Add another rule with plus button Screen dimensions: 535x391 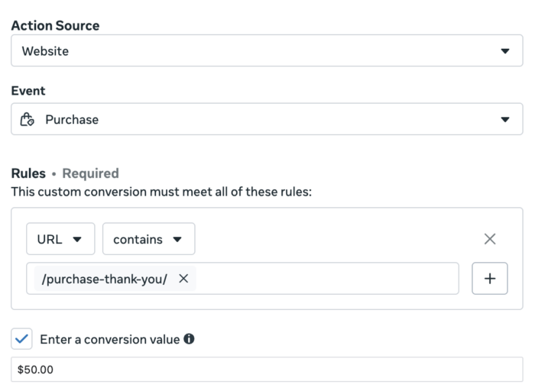coord(490,279)
